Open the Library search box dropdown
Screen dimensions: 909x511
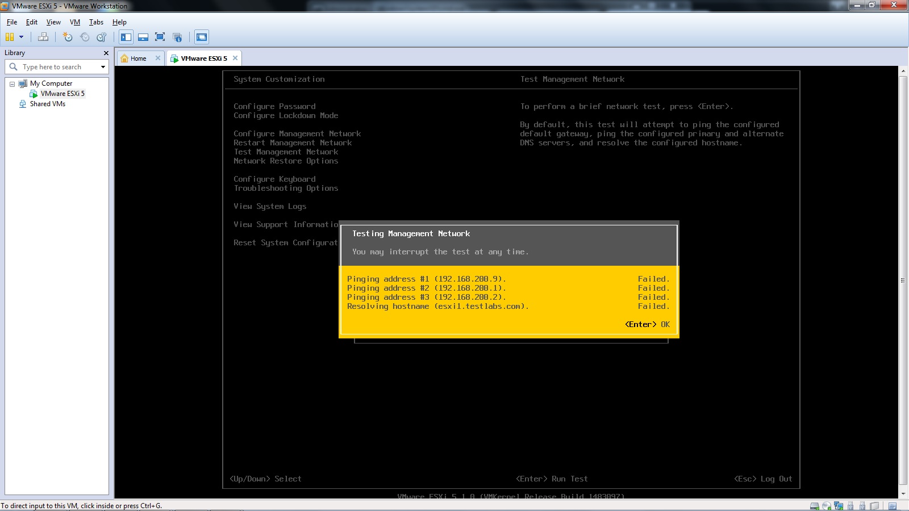pyautogui.click(x=102, y=66)
